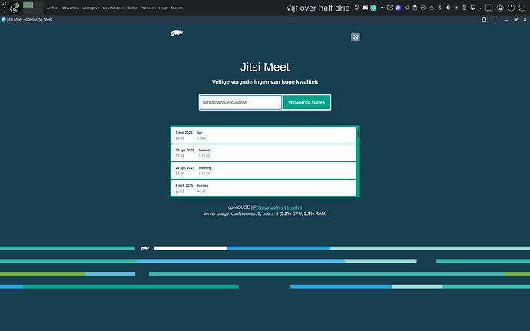Open the Privacy policy link
530x331 pixels.
(x=268, y=207)
